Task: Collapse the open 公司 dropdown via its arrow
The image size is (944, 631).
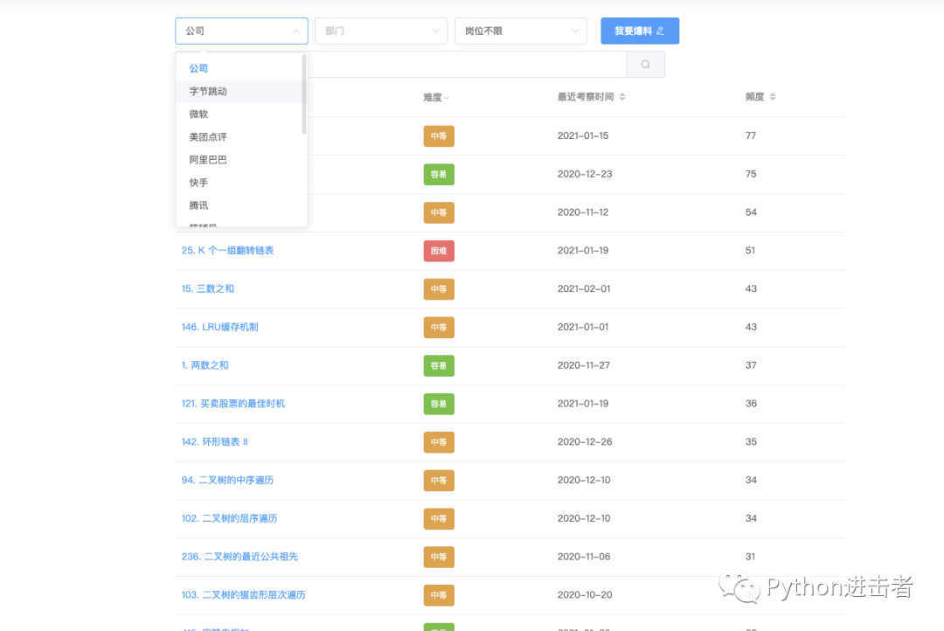Action: (x=296, y=31)
